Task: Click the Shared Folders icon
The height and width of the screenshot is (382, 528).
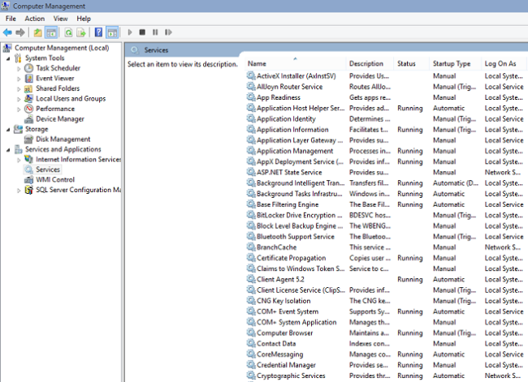Action: tap(29, 88)
